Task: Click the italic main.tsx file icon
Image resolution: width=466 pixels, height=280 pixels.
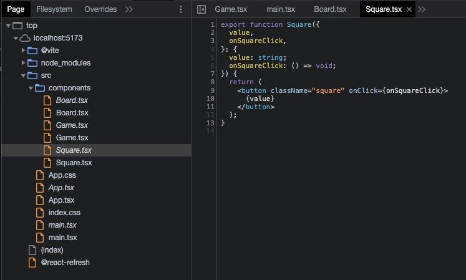Action: [x=40, y=225]
